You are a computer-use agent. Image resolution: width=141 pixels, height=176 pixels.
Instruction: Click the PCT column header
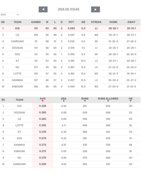tap(71, 22)
